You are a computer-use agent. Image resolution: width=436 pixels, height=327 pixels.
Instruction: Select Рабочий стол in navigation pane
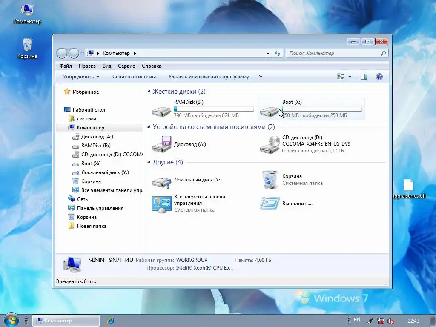(89, 109)
